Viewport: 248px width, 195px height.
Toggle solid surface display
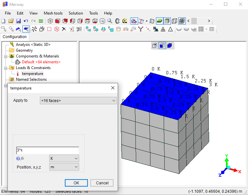[x=167, y=21]
